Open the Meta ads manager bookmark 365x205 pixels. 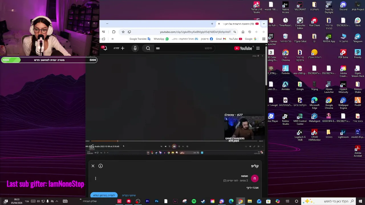(x=185, y=39)
